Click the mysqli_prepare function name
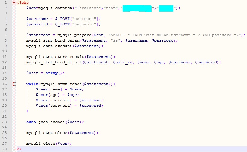Image resolution: width=247 pixels, height=152 pixels. point(74,35)
